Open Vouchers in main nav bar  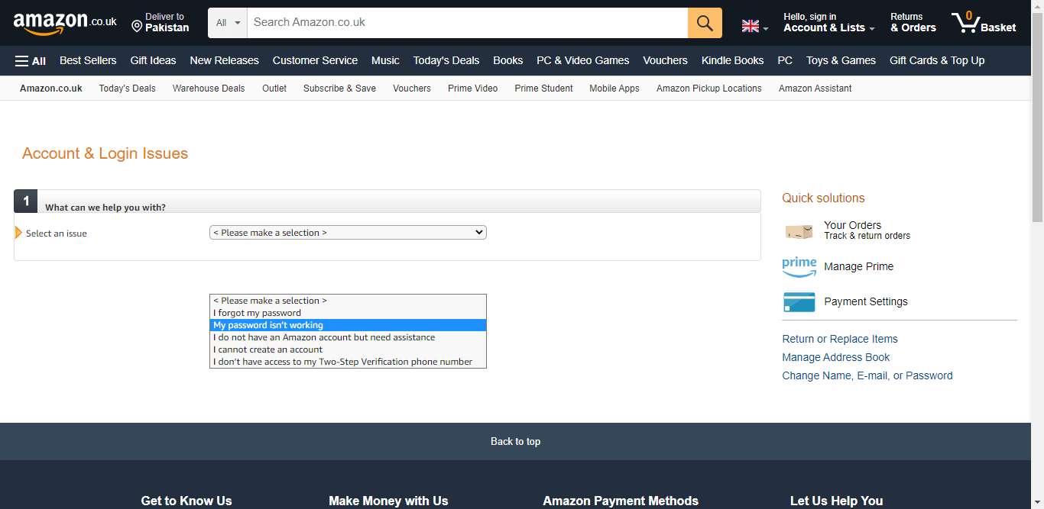click(665, 61)
